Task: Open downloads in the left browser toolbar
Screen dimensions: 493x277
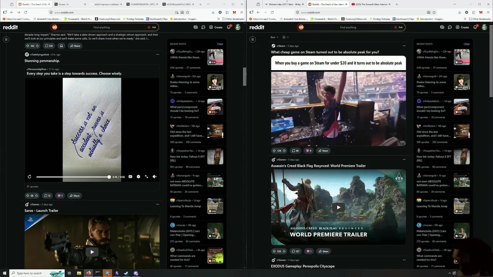Action: pyautogui.click(x=213, y=12)
